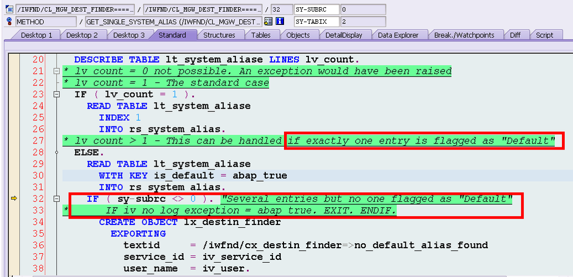Screen dimensions: 573x277
Task: Click the navigate-to-source icon before the blue info icon
Action: tap(268, 22)
